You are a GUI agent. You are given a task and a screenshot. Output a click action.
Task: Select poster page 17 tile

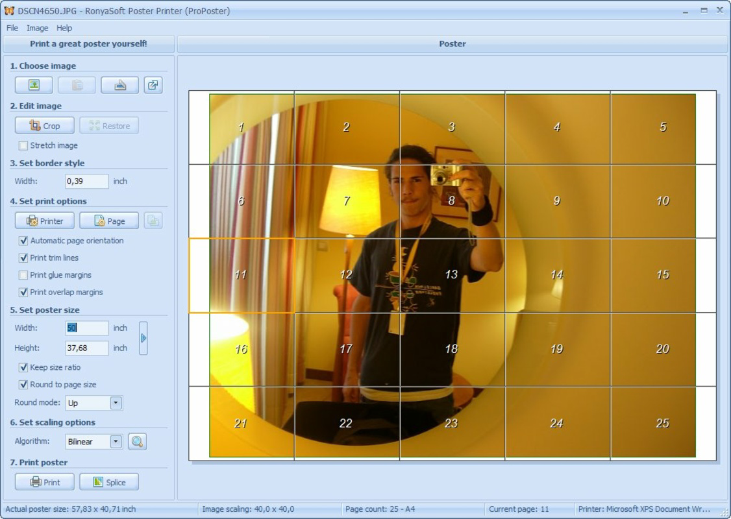tap(347, 349)
